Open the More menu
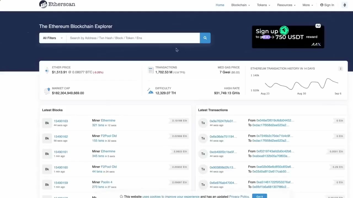The height and width of the screenshot is (198, 353). [x=306, y=5]
